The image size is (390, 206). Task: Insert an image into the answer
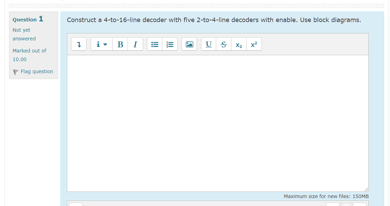[189, 44]
